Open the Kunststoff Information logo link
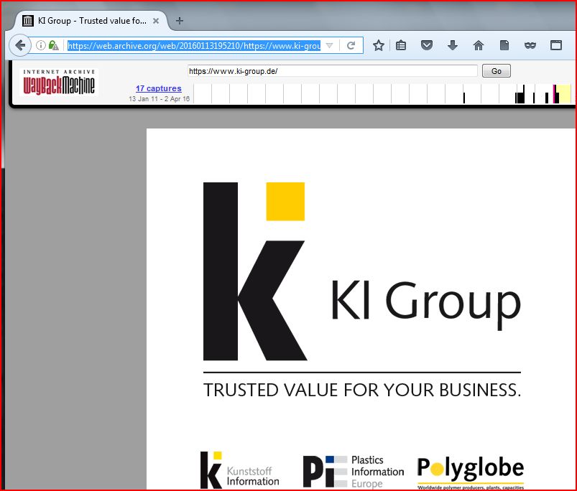The image size is (577, 491). coord(240,470)
